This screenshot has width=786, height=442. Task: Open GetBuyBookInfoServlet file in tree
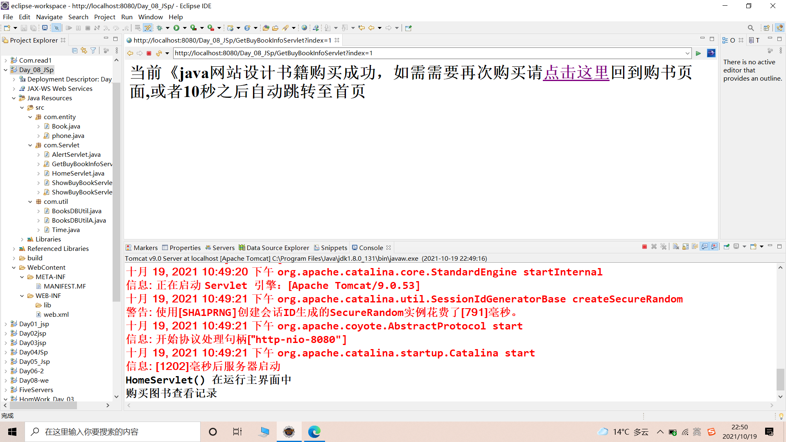[x=81, y=164]
